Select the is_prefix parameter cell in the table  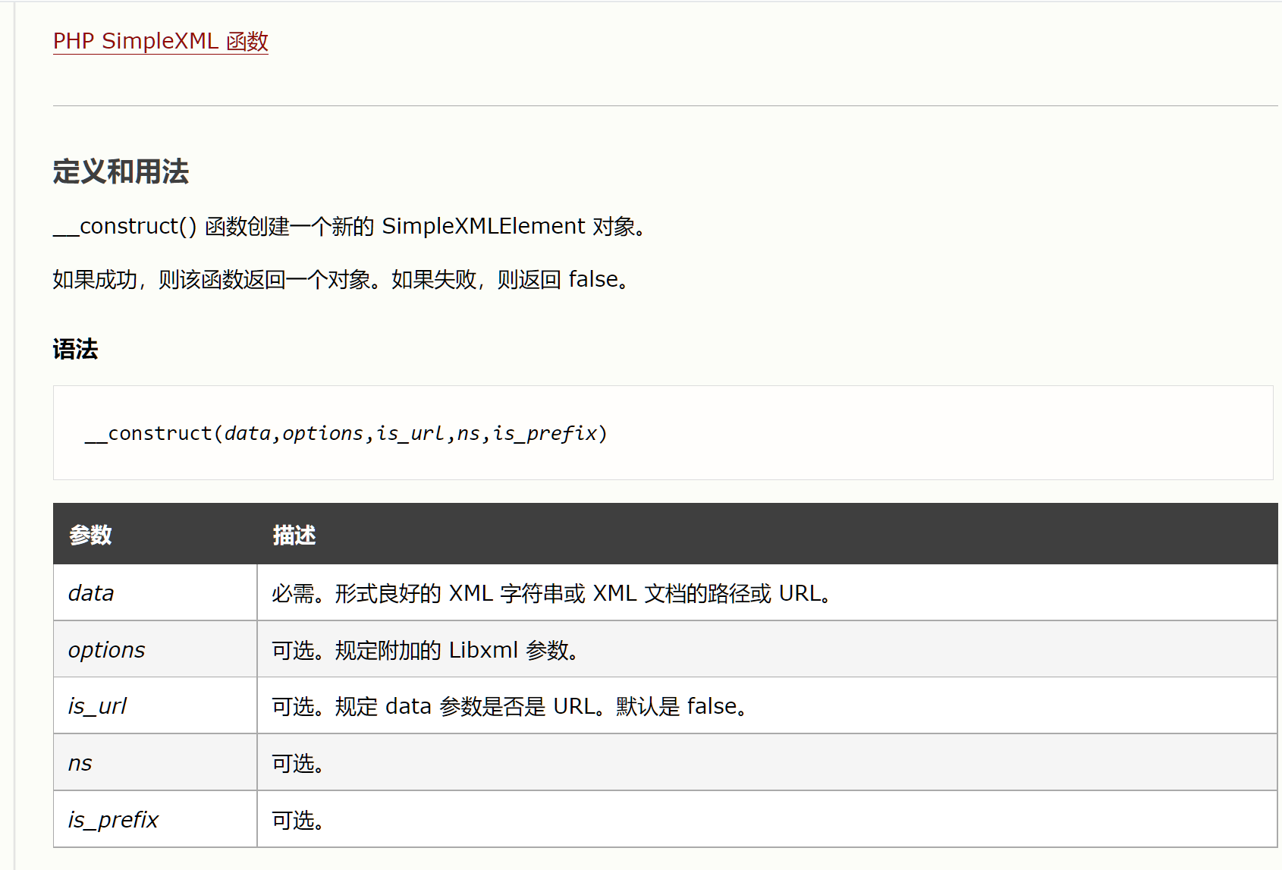[113, 820]
